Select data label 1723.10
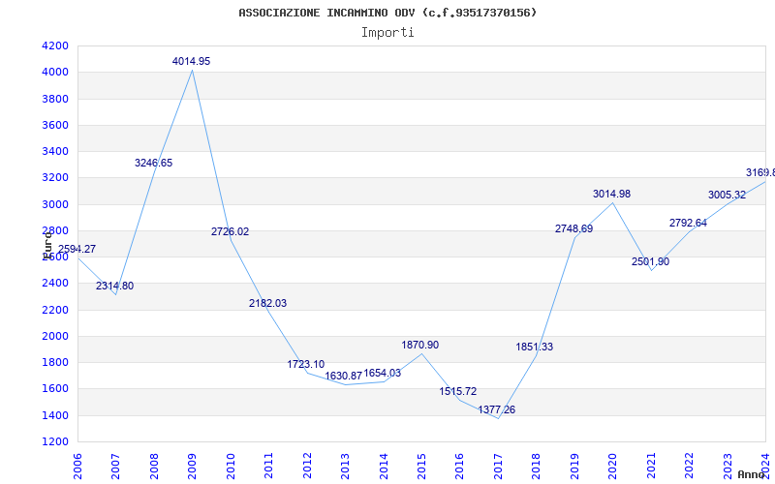 (306, 365)
